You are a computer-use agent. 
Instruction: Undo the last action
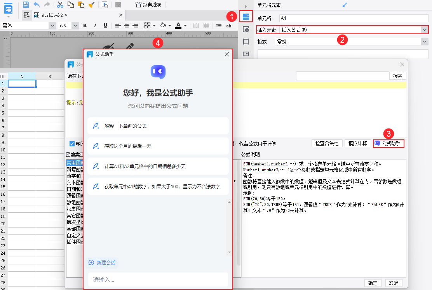37,4
